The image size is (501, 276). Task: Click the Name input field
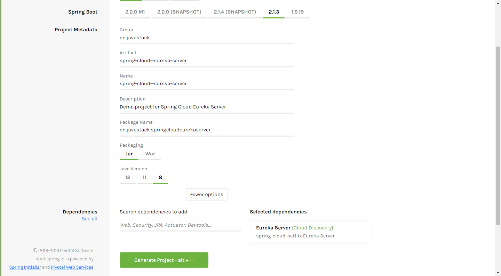pos(206,83)
